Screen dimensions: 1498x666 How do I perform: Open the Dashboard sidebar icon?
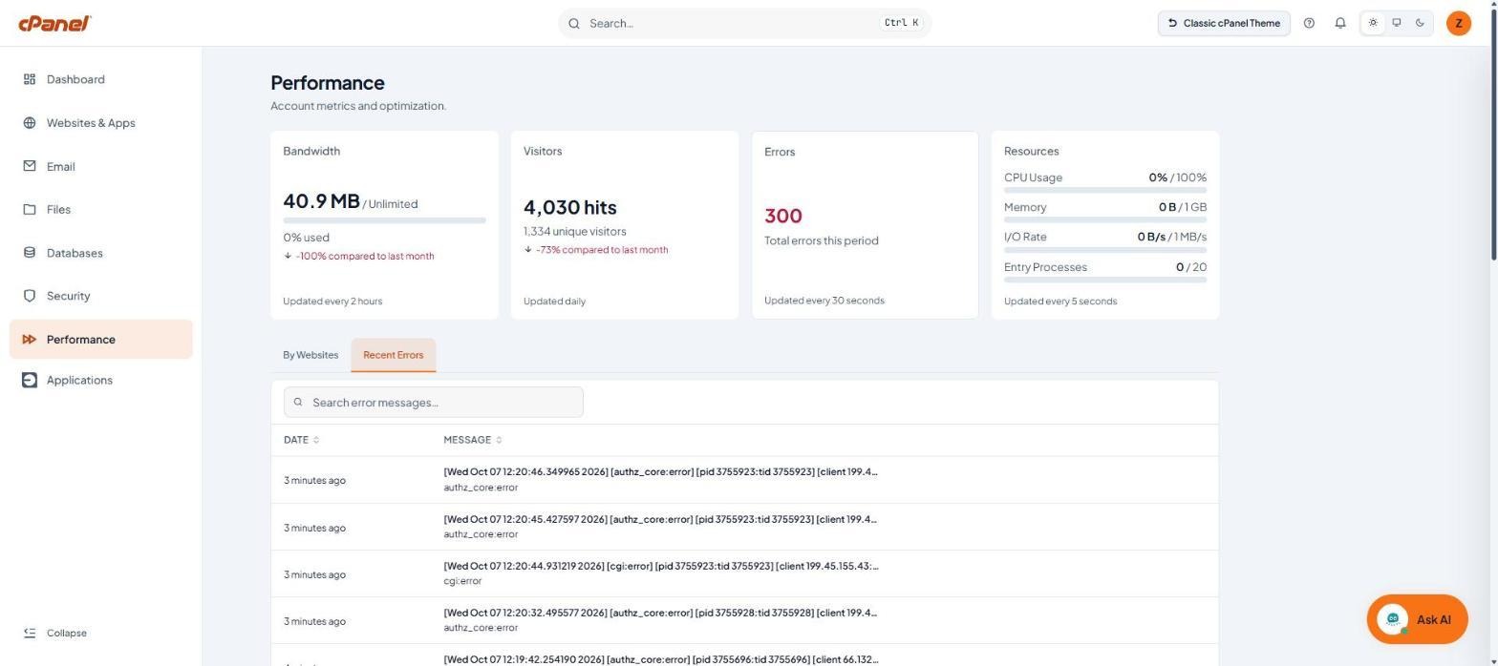click(x=30, y=79)
